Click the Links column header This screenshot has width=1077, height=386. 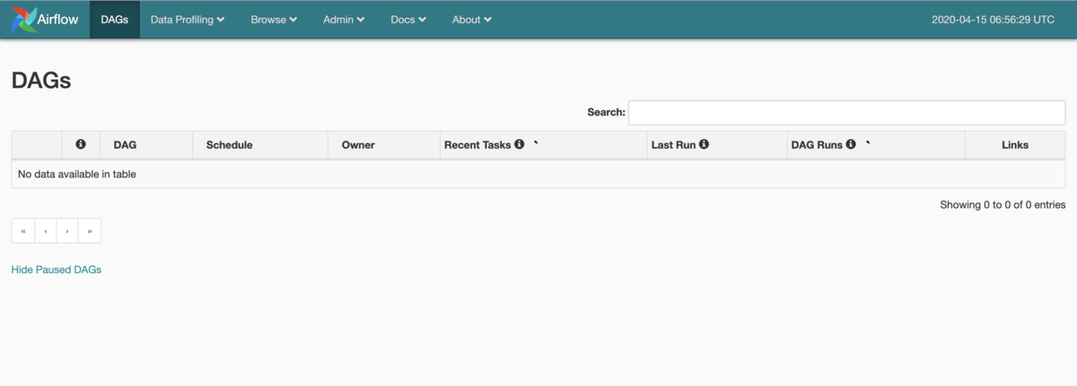coord(1015,145)
